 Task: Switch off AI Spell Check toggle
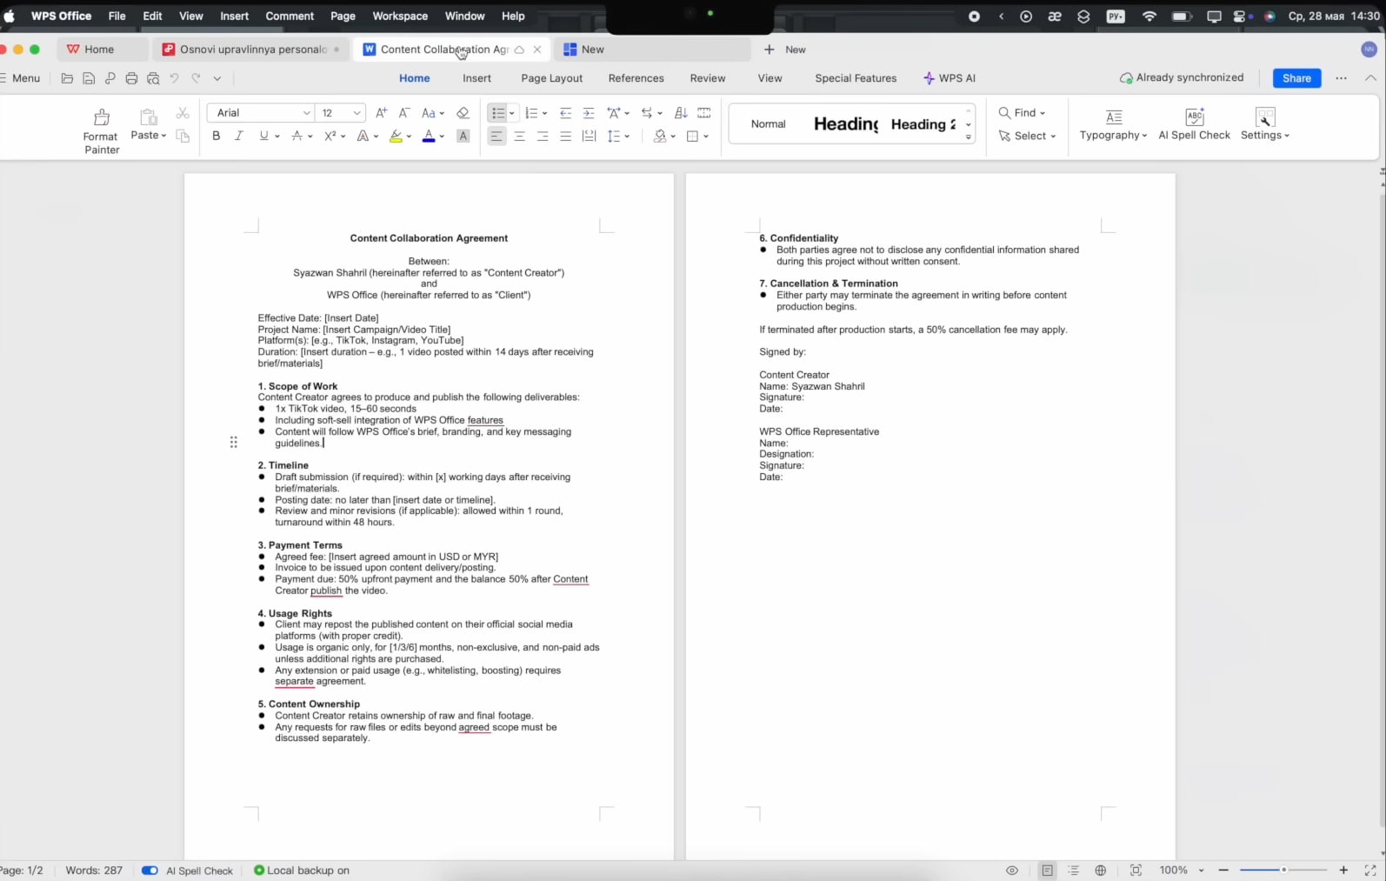(x=150, y=870)
